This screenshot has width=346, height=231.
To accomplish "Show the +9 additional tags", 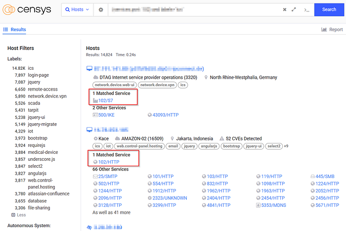I will [286, 146].
